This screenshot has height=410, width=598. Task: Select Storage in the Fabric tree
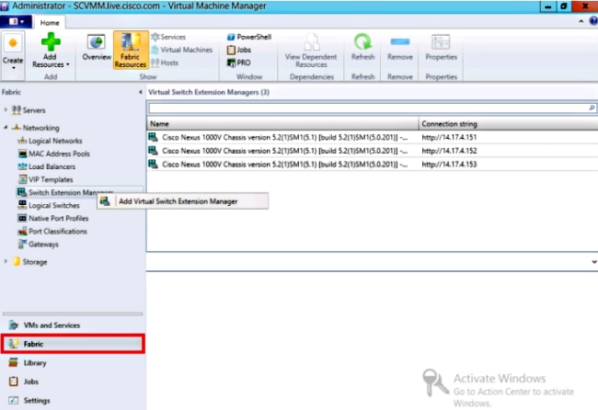pos(30,262)
